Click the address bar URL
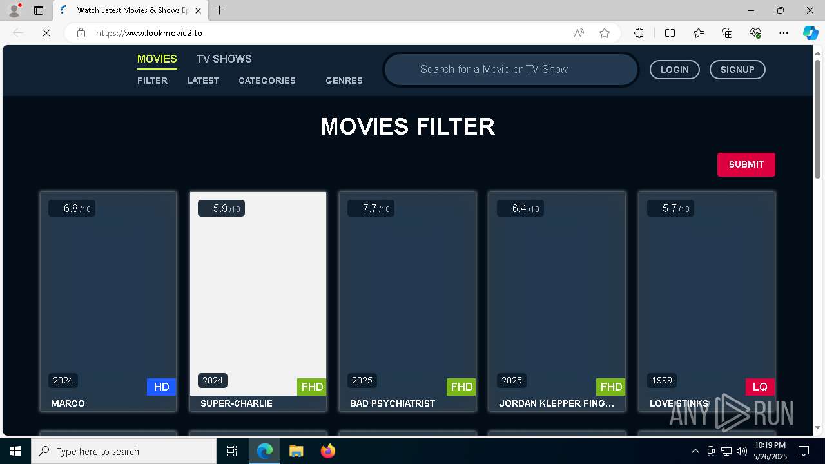The image size is (825, 464). point(149,33)
